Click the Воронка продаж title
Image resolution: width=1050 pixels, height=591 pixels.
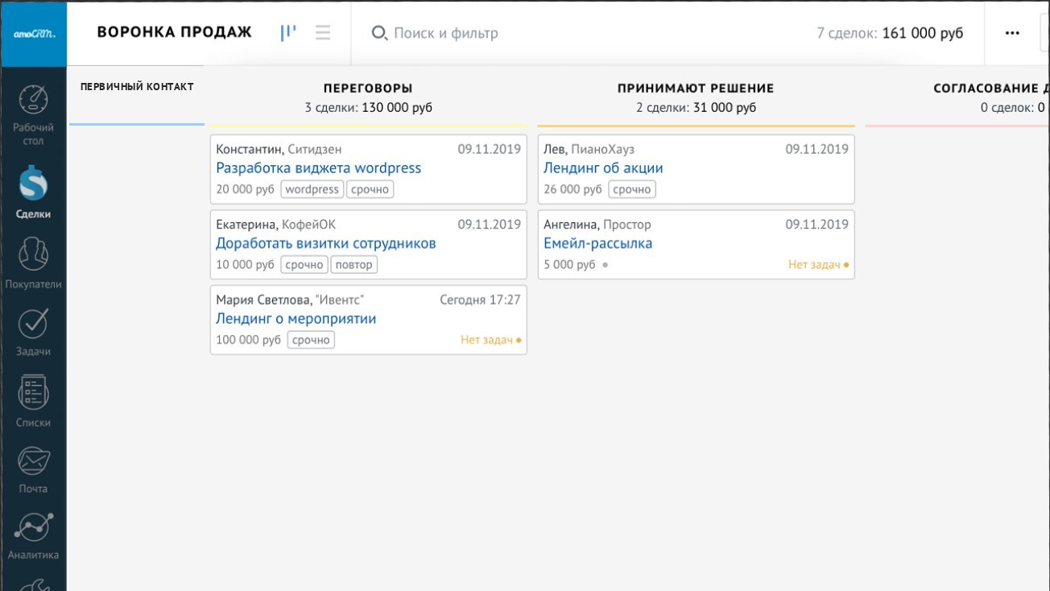click(174, 32)
